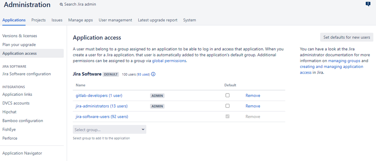Go to the Manage apps tab

[x=80, y=20]
